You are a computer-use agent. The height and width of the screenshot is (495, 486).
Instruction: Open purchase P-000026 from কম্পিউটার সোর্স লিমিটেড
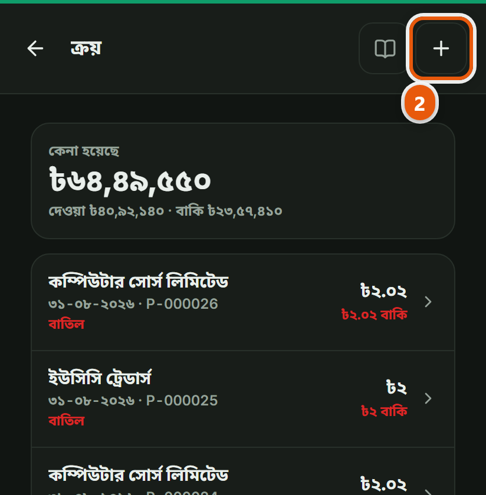pyautogui.click(x=242, y=302)
